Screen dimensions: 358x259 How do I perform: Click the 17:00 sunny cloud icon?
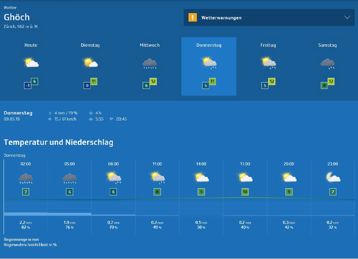(245, 178)
